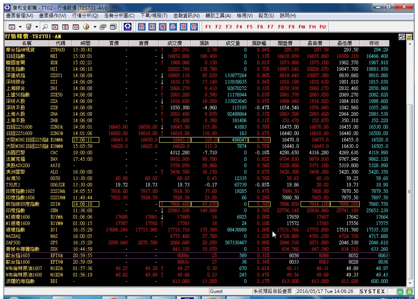Select the 上海綜合 row name
This screenshot has width=418, height=299.
tap(15, 88)
